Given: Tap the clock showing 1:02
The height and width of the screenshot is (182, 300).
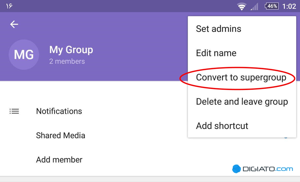Looking at the screenshot, I should point(289,6).
